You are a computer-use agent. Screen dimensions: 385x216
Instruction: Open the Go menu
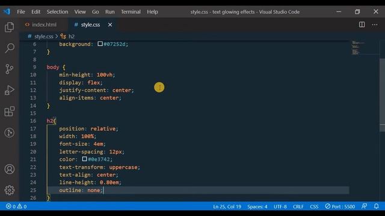(95, 12)
